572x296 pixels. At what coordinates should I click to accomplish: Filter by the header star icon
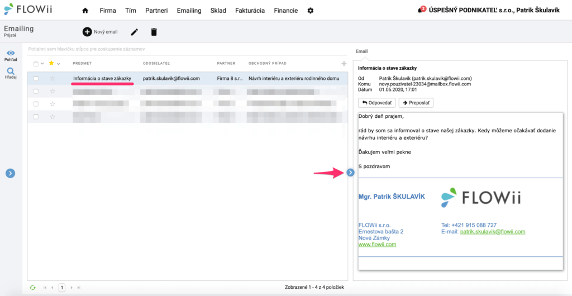click(51, 63)
